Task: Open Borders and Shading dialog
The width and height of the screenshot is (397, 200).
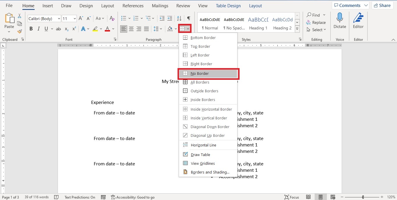Action: click(x=208, y=172)
